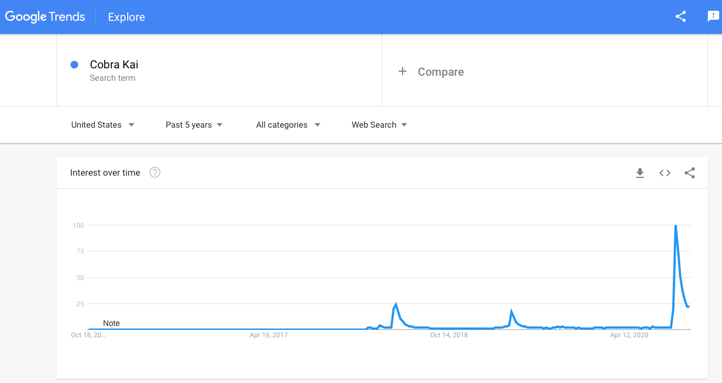Image resolution: width=722 pixels, height=383 pixels.
Task: Open the embed code for the chart
Action: [x=664, y=173]
